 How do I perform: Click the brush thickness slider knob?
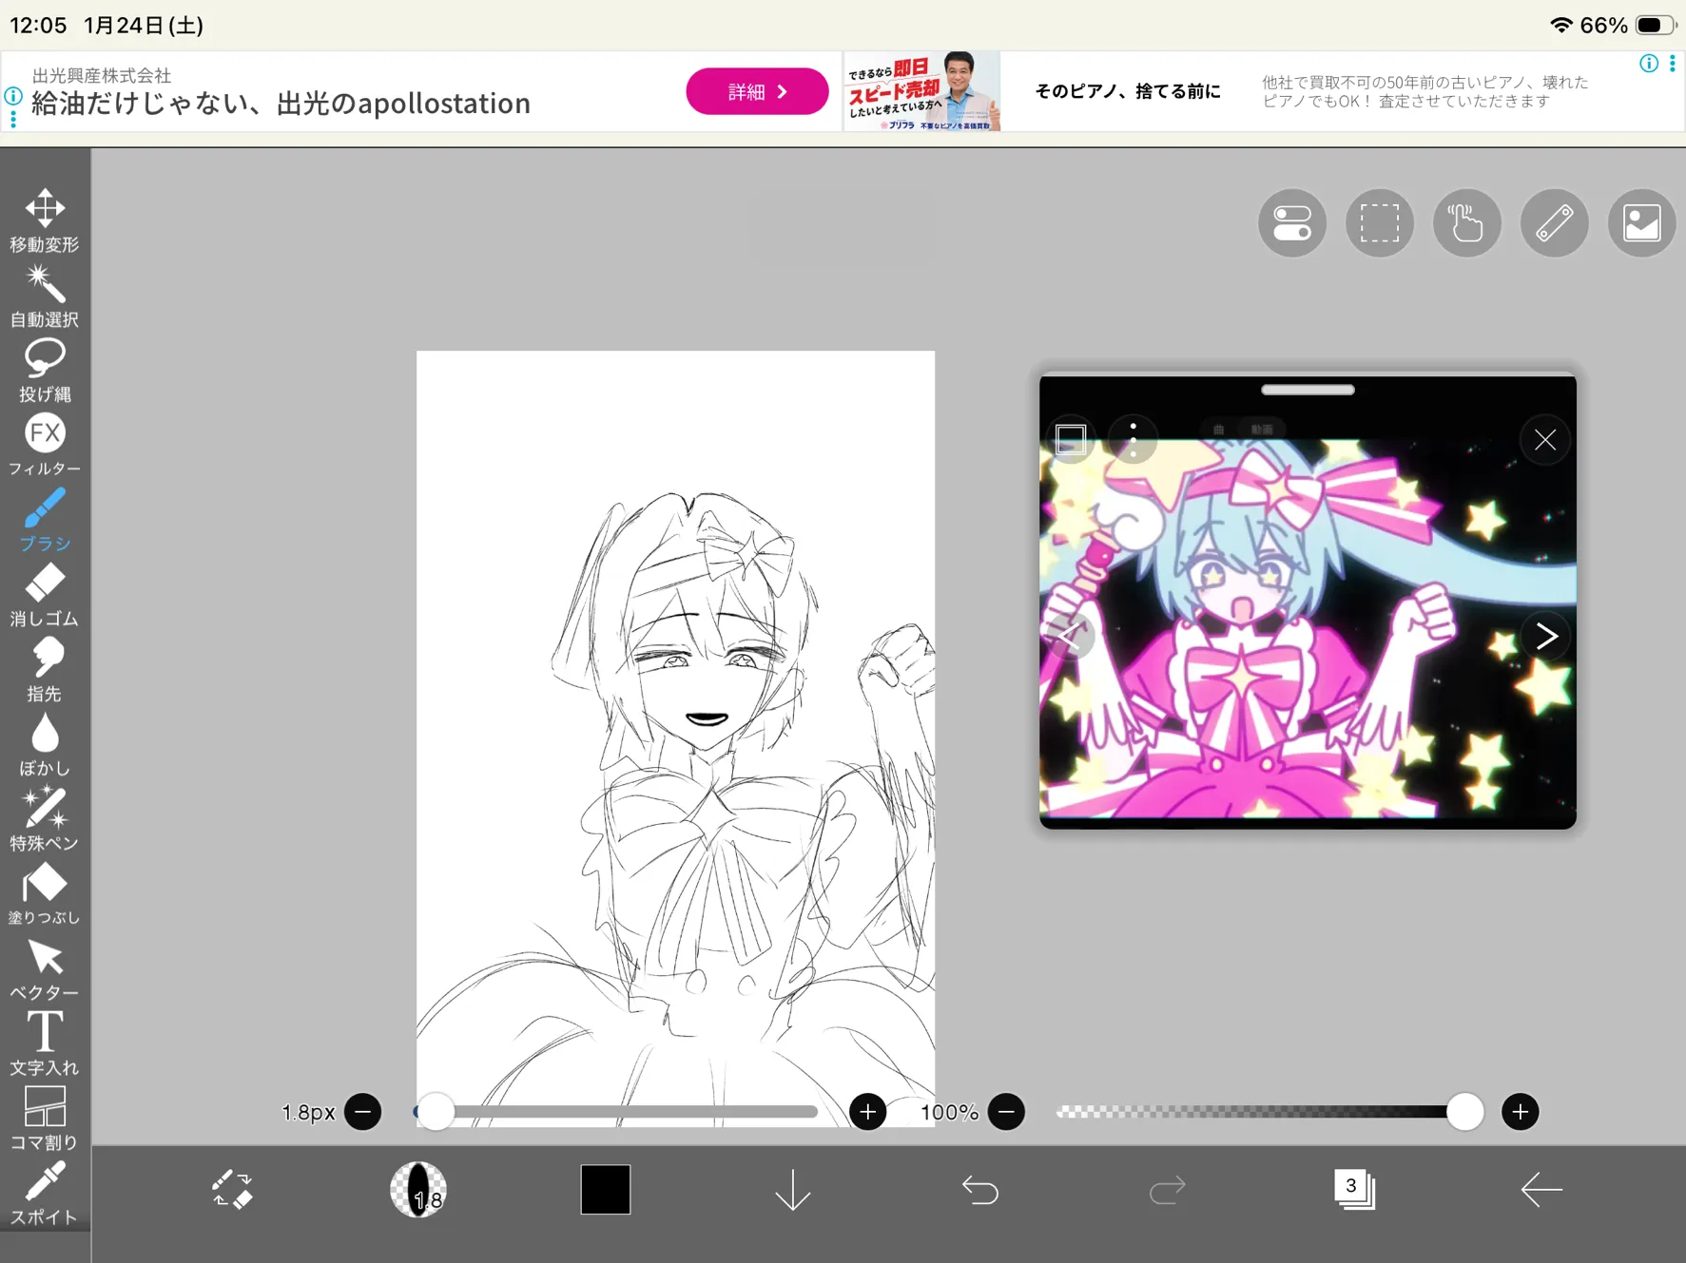[436, 1112]
